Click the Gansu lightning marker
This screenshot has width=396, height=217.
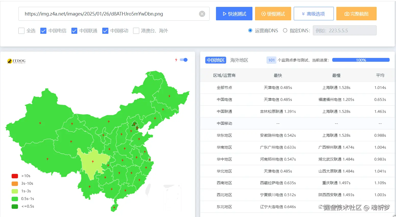coord(72,124)
